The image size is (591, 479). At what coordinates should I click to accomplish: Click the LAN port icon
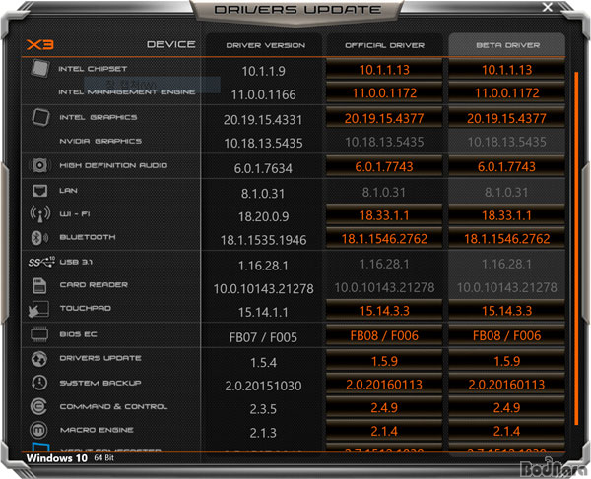pos(40,191)
